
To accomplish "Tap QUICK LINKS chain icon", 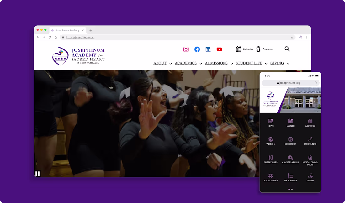I will pos(310,139).
